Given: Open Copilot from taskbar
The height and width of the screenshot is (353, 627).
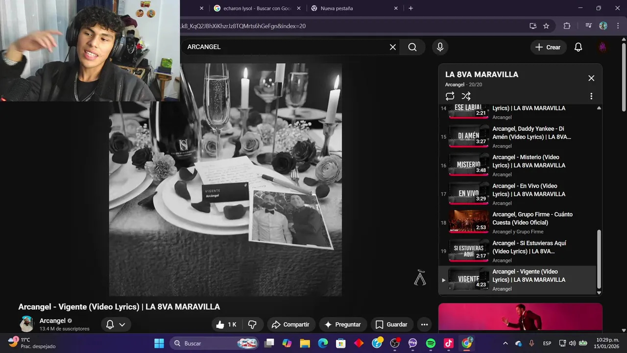Looking at the screenshot, I should (x=287, y=343).
